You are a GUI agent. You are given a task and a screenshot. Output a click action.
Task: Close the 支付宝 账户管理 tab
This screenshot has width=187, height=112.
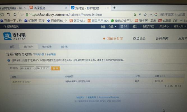108,8
